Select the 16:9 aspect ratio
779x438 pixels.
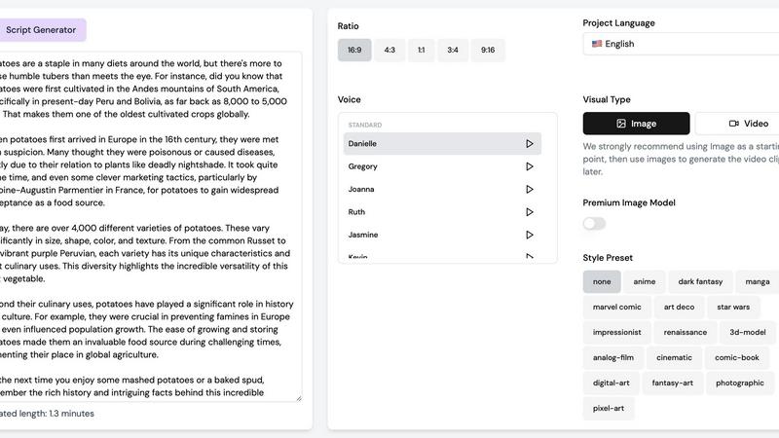click(x=354, y=51)
